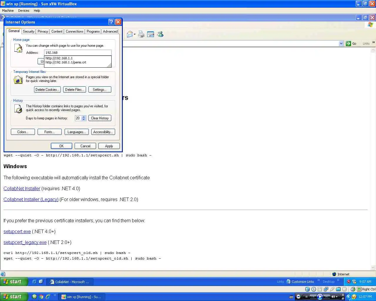Click the Mail icon in IE toolbar
This screenshot has width=376, height=301.
130,34
